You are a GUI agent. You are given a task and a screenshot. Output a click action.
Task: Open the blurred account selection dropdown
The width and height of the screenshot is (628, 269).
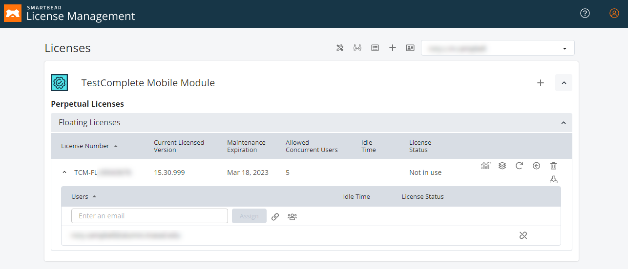pyautogui.click(x=498, y=48)
